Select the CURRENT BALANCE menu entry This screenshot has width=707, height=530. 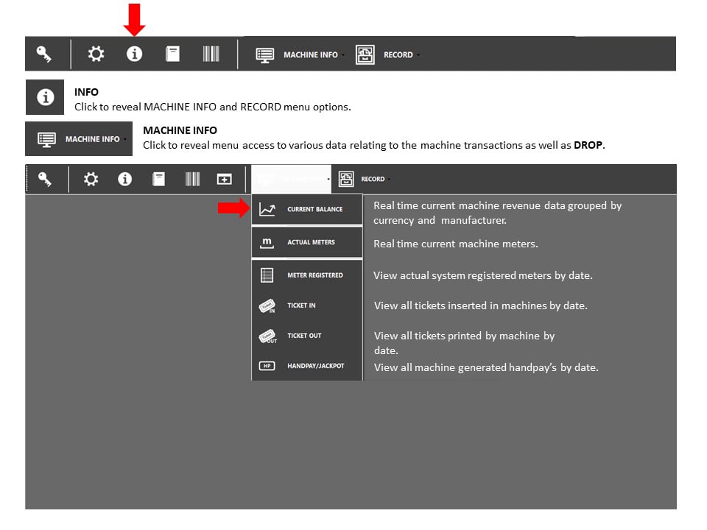[307, 209]
